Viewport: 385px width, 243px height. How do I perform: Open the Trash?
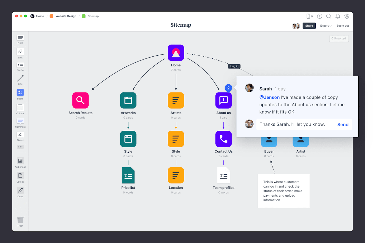20,220
